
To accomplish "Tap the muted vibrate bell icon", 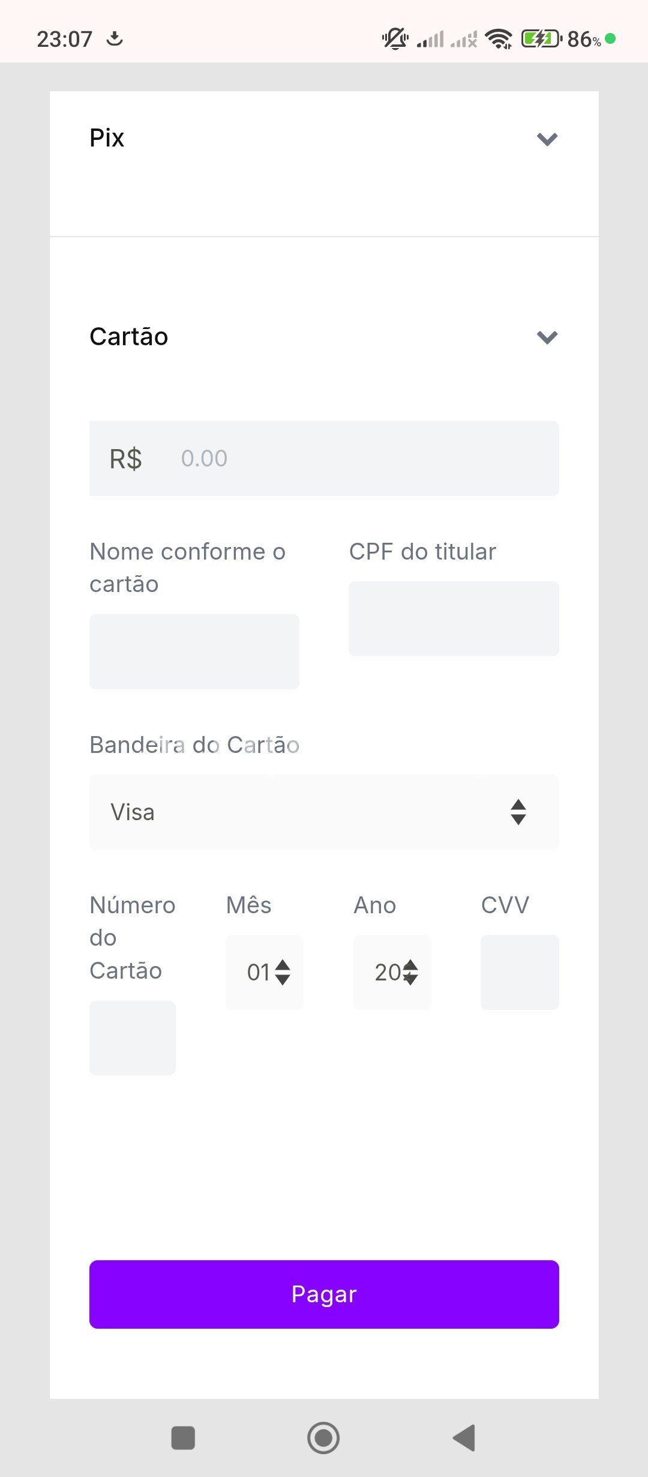I will (x=395, y=39).
